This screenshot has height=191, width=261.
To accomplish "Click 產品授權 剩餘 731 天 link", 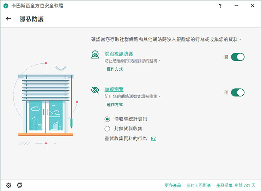I will [x=236, y=185].
